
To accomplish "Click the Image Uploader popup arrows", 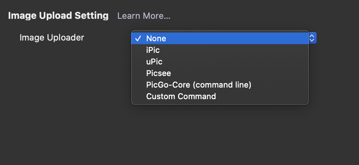I will pyautogui.click(x=313, y=38).
